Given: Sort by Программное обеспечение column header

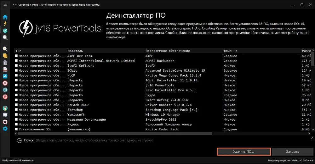Looking at the screenshot, I should click(183, 51).
